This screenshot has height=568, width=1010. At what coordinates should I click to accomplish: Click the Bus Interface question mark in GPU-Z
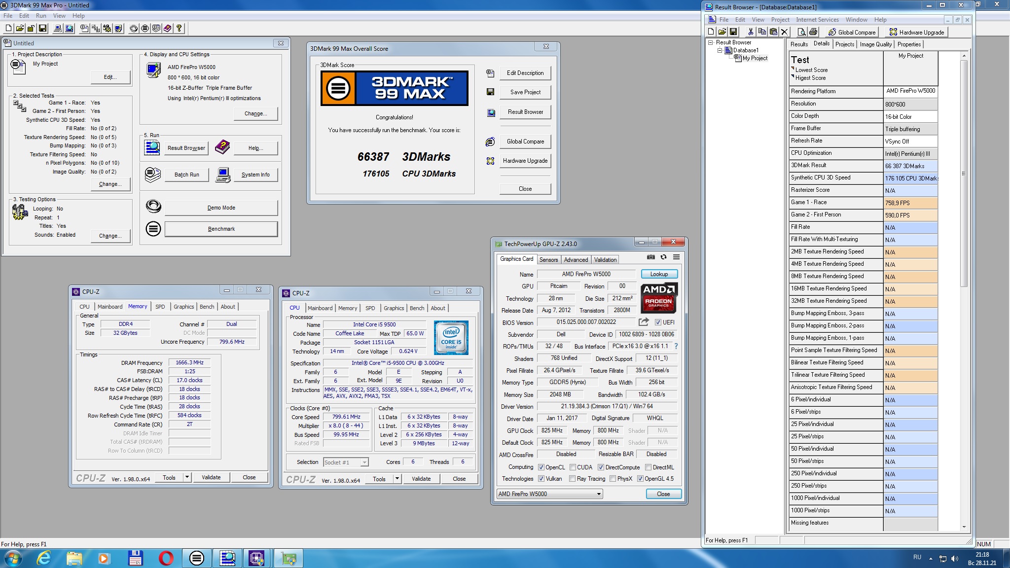click(676, 346)
